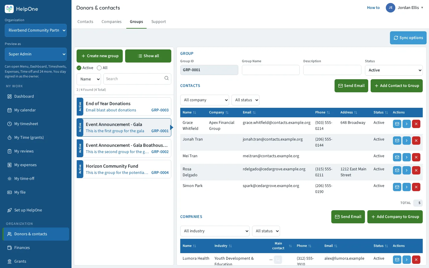Open My expenses in sidebar

(36, 165)
